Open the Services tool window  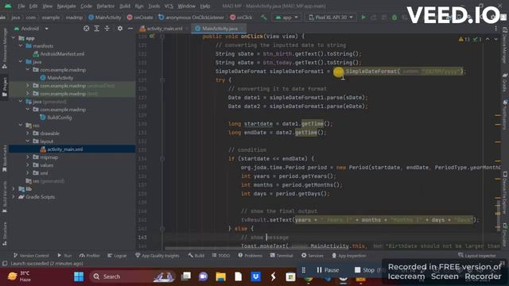(x=313, y=256)
